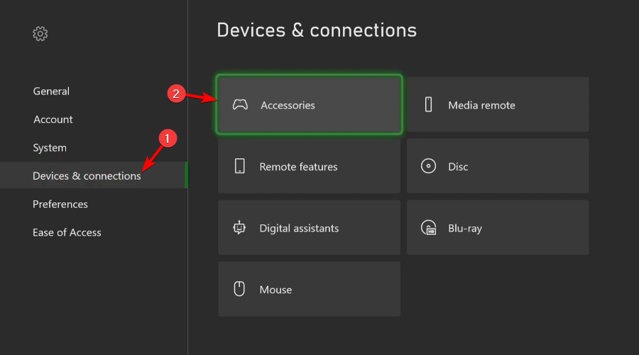The image size is (639, 355).
Task: Open Remote features tile
Action: (x=310, y=167)
